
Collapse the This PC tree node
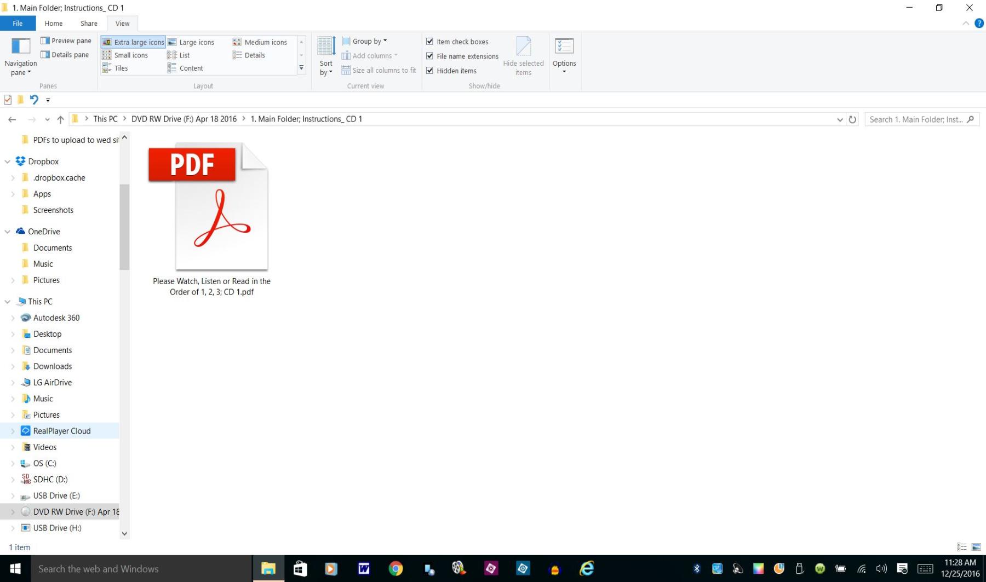(x=8, y=302)
